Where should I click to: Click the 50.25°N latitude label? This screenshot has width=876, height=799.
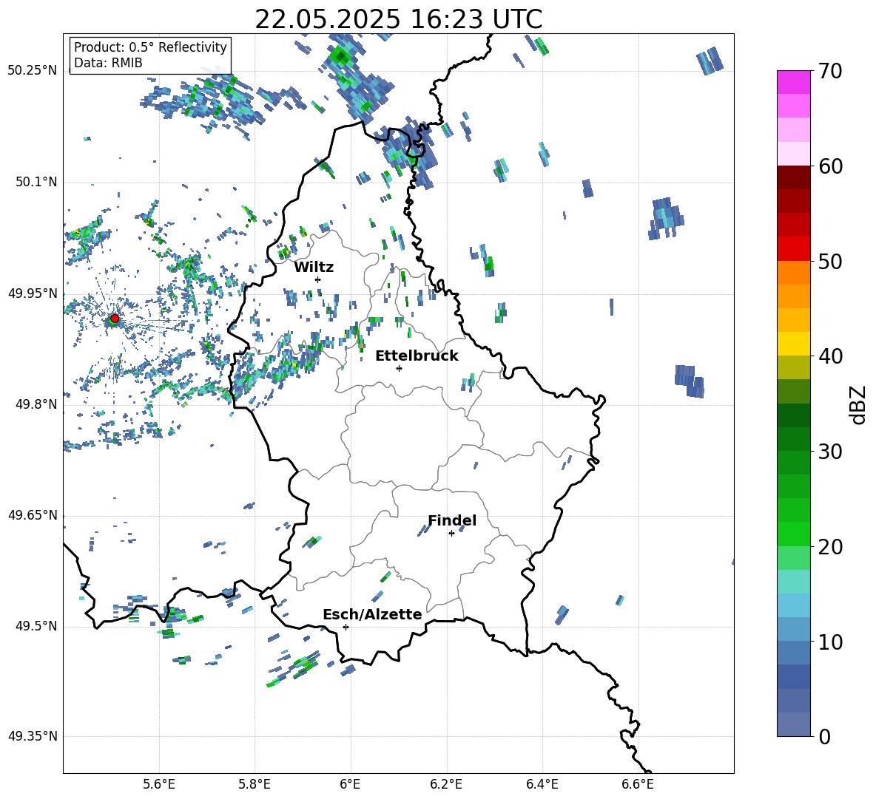coord(33,71)
